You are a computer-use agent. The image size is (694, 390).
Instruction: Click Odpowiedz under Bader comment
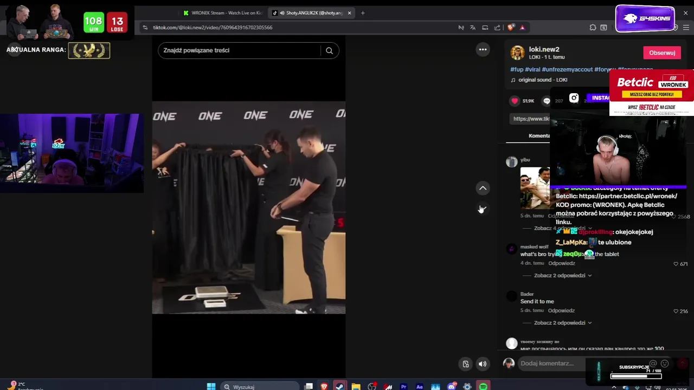[x=561, y=310]
